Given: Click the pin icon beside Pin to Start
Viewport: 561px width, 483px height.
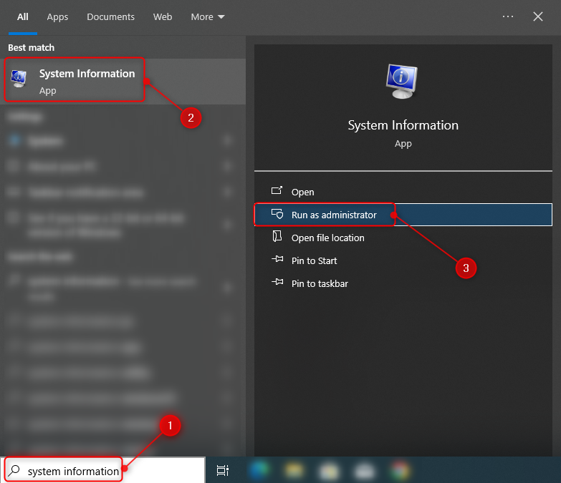Looking at the screenshot, I should (x=277, y=259).
